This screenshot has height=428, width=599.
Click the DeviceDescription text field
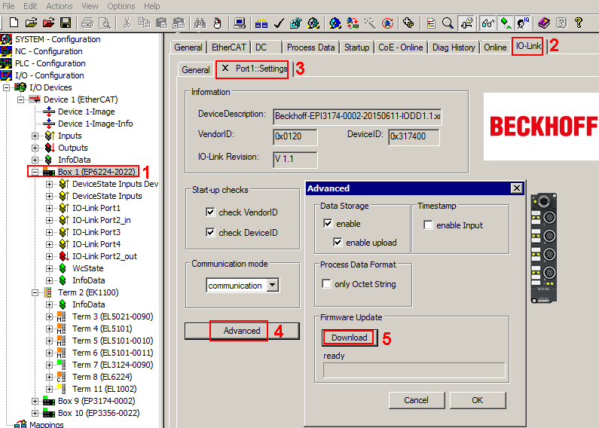(x=357, y=116)
